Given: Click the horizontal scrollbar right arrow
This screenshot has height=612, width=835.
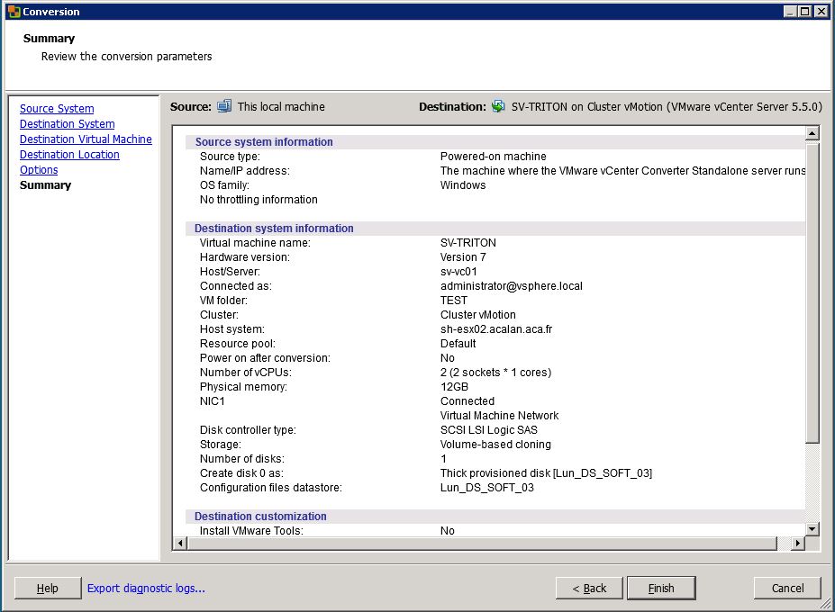Looking at the screenshot, I should click(x=798, y=544).
